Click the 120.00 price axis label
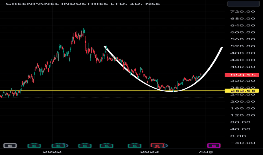The image size is (263, 155). click(243, 115)
